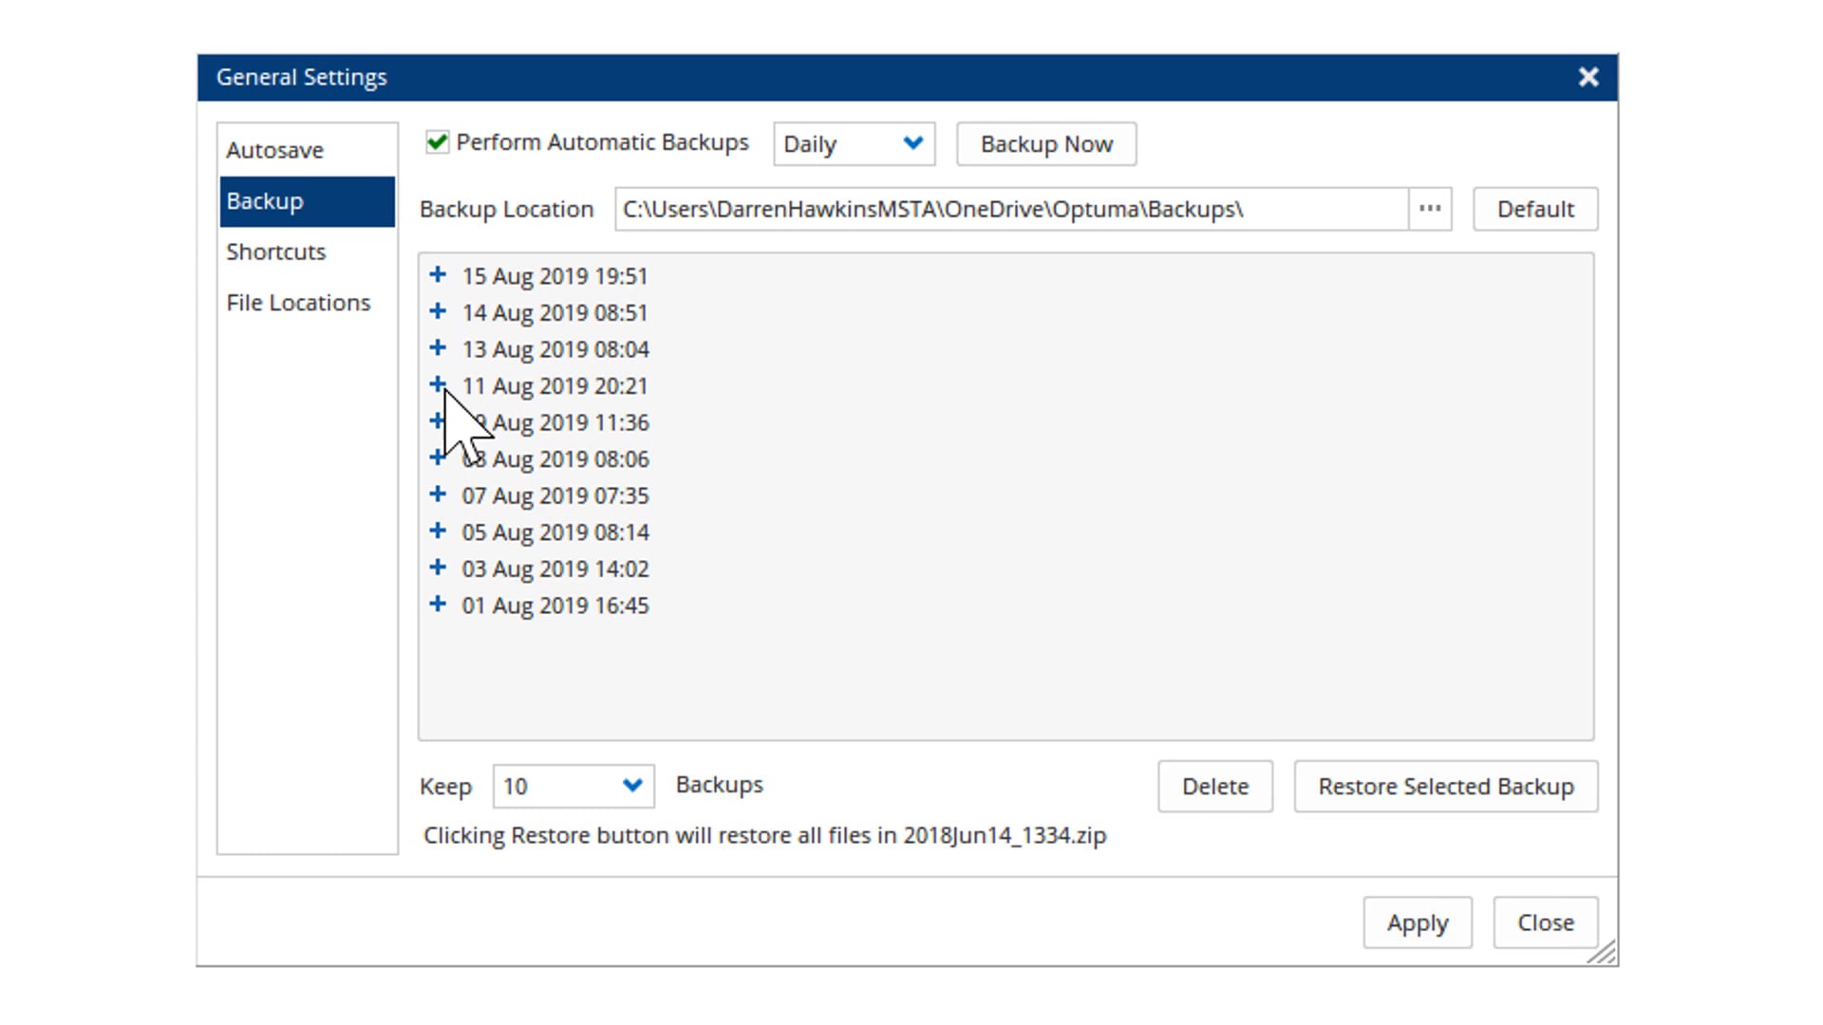
Task: Click the Close button at bottom
Action: [x=1546, y=922]
